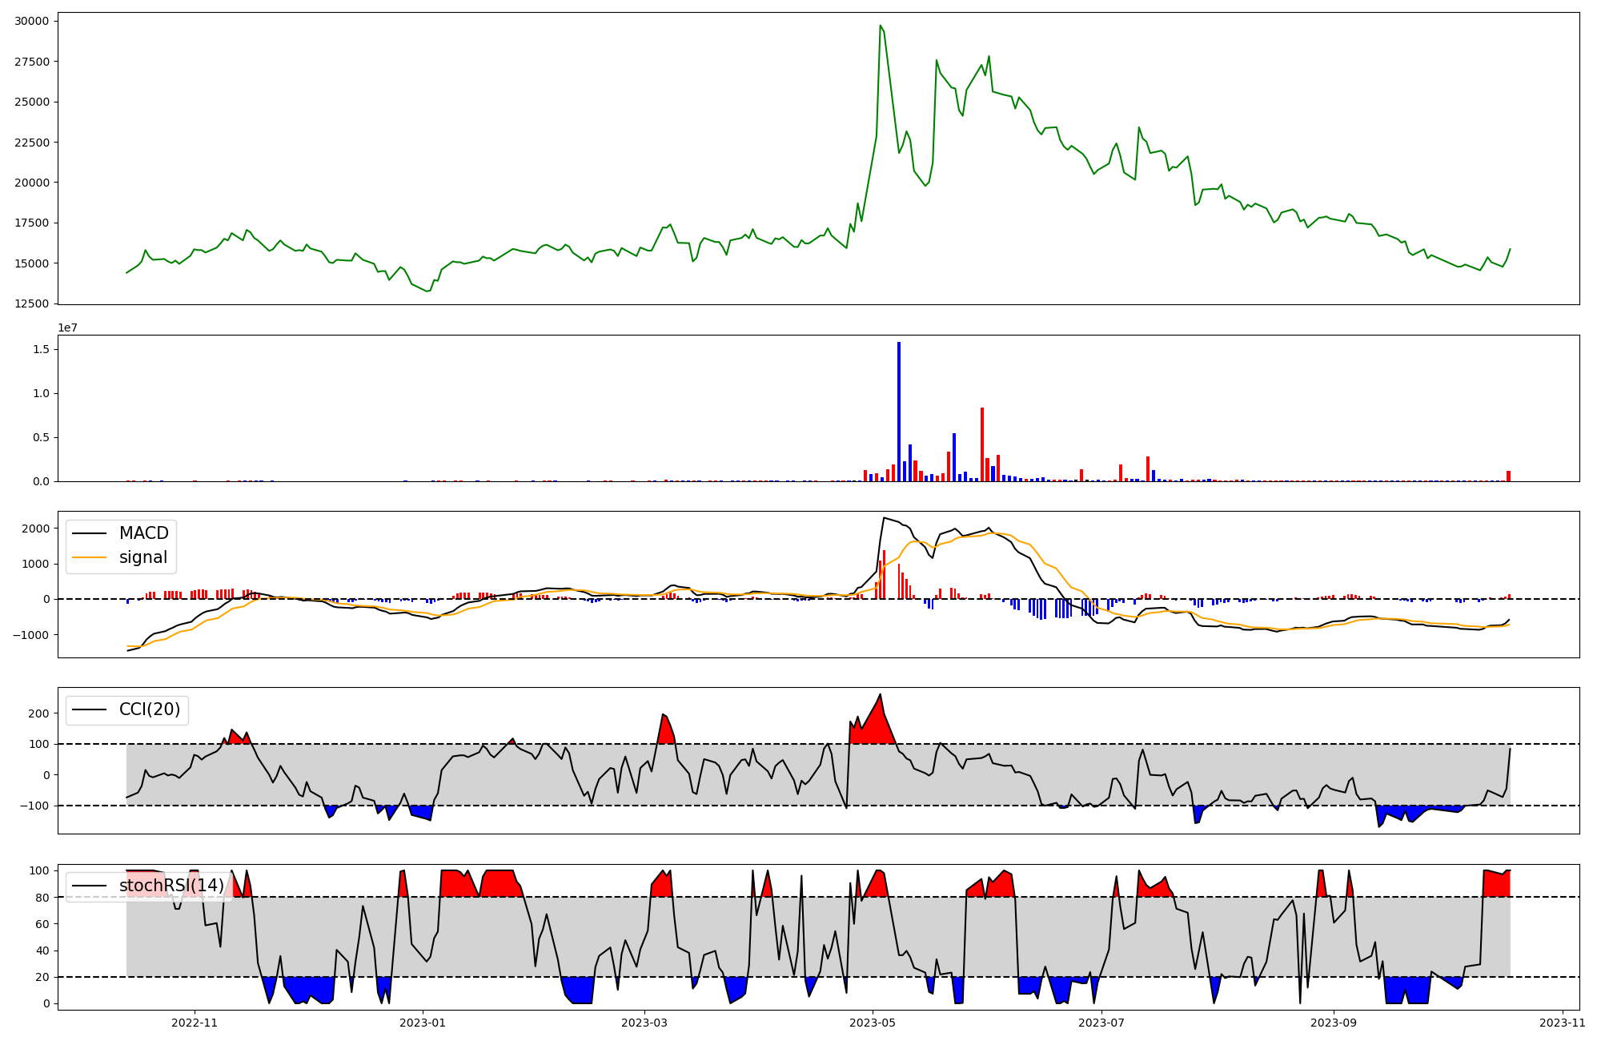Click the MACD legend entry
Screen dimensions: 1601x1041
[x=143, y=533]
